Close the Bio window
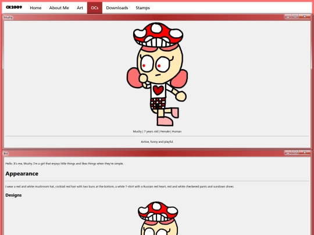Screen dimensions: 314x235 coord(305,153)
